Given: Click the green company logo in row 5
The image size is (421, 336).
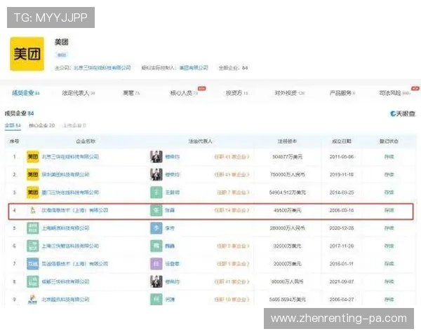Looking at the screenshot, I should (33, 228).
